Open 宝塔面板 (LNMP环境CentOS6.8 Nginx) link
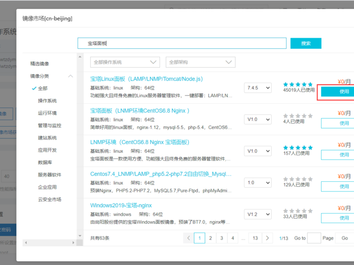 [x=140, y=111]
